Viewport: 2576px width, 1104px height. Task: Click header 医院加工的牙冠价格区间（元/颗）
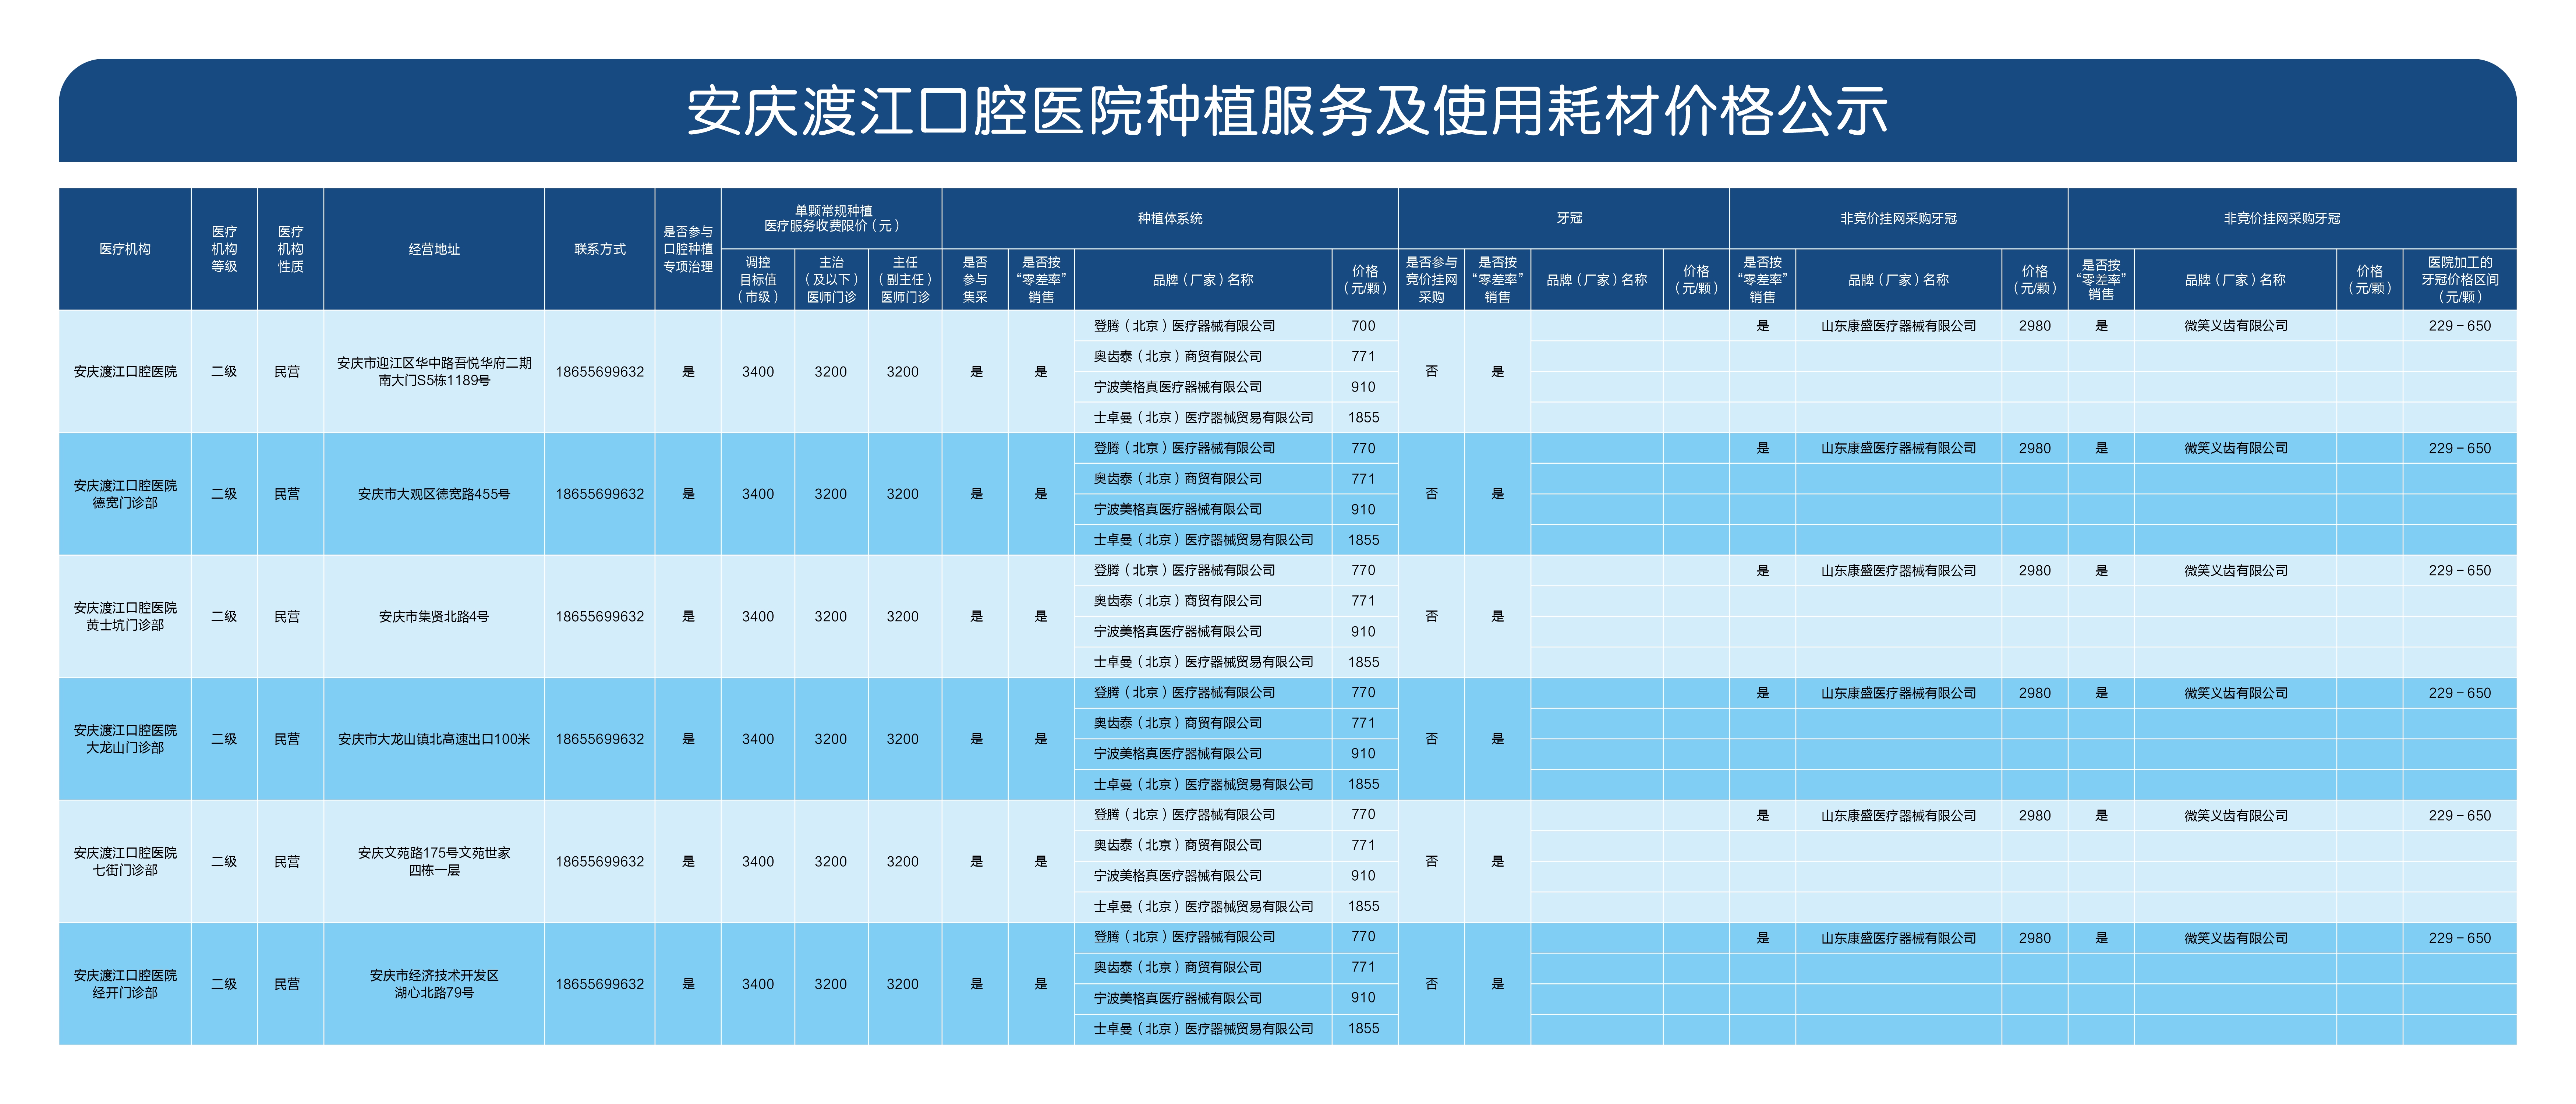(x=2460, y=280)
